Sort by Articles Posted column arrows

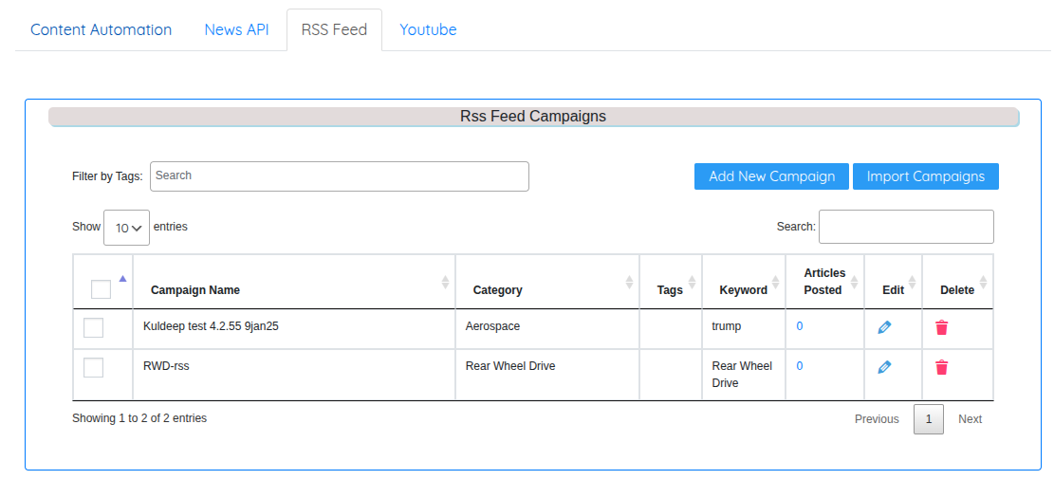click(x=855, y=283)
